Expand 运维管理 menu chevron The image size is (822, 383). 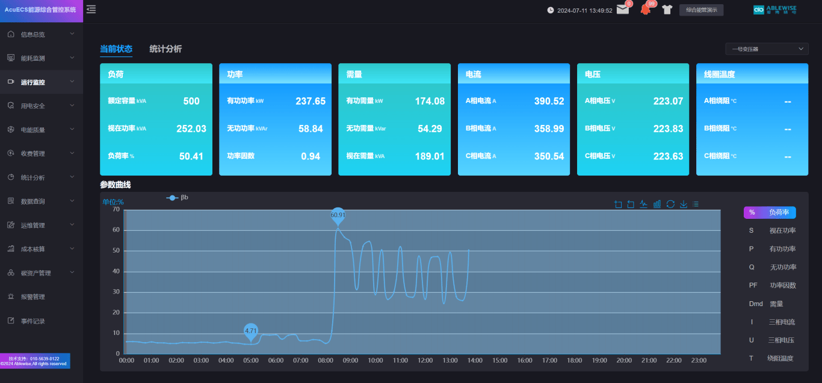pos(72,224)
